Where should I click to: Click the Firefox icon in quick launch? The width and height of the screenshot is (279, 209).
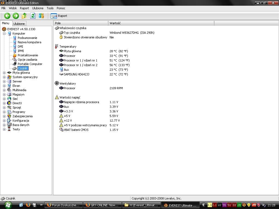28,205
